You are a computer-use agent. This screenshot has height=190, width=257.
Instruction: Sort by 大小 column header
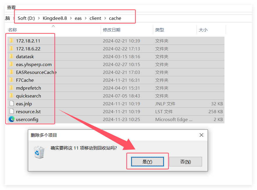203,30
